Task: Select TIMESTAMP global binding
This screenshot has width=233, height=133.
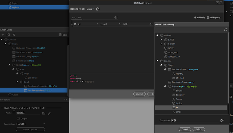Action: tap(174, 57)
